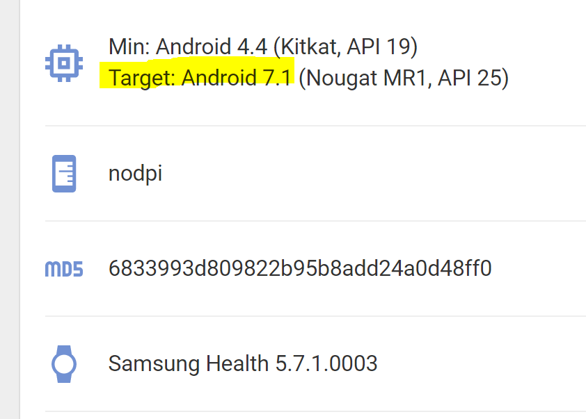Click "API 19" in the Min line
Image resolution: width=586 pixels, height=419 pixels.
383,47
